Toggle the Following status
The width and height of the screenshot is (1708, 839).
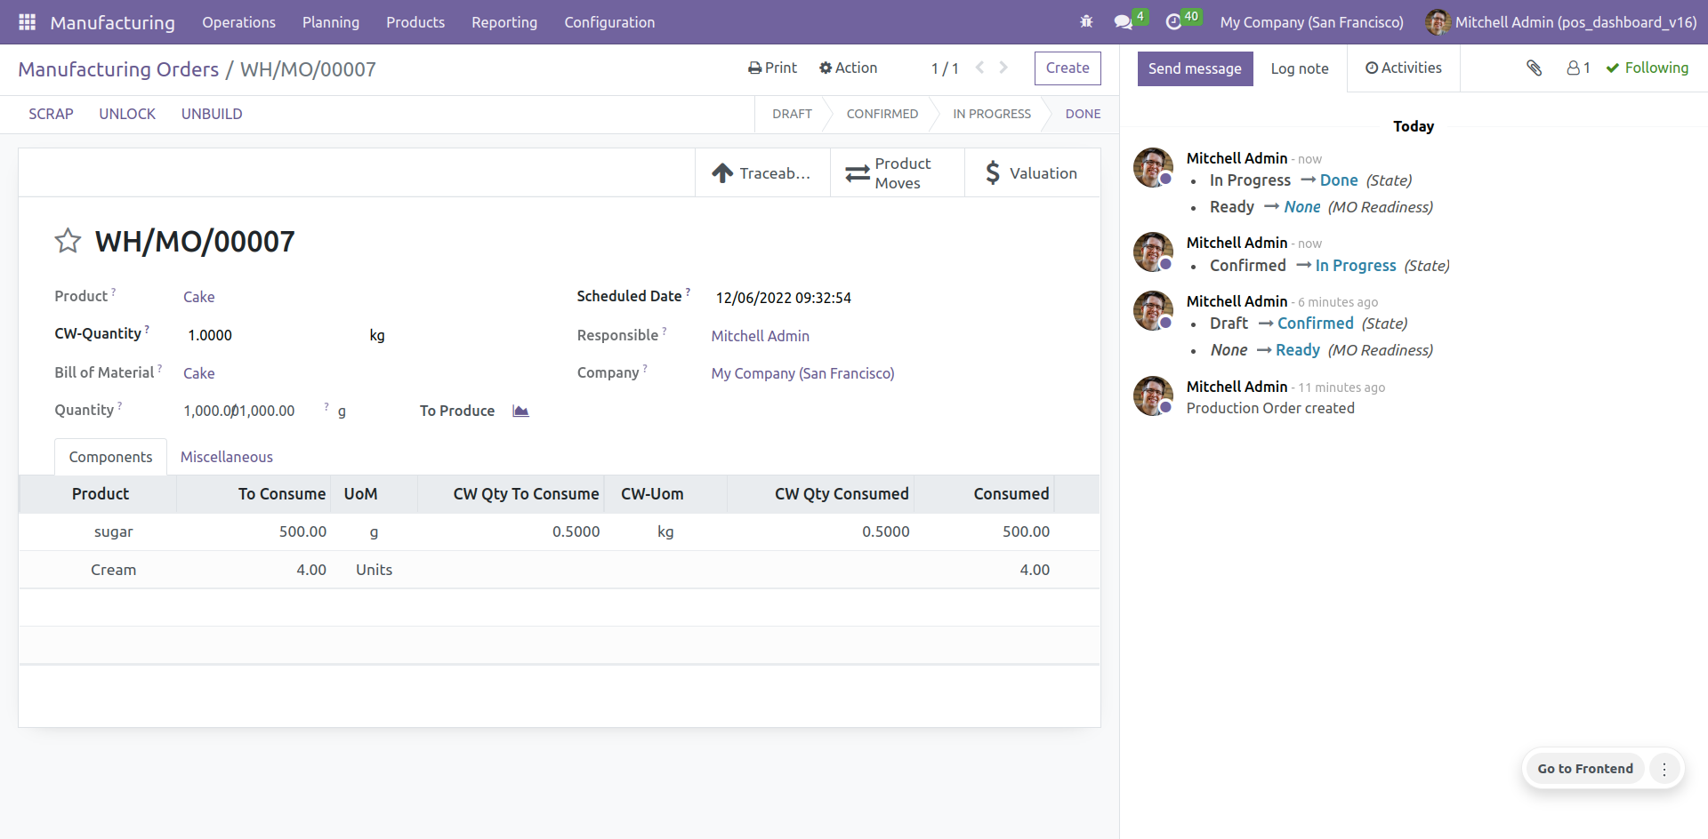coord(1647,68)
